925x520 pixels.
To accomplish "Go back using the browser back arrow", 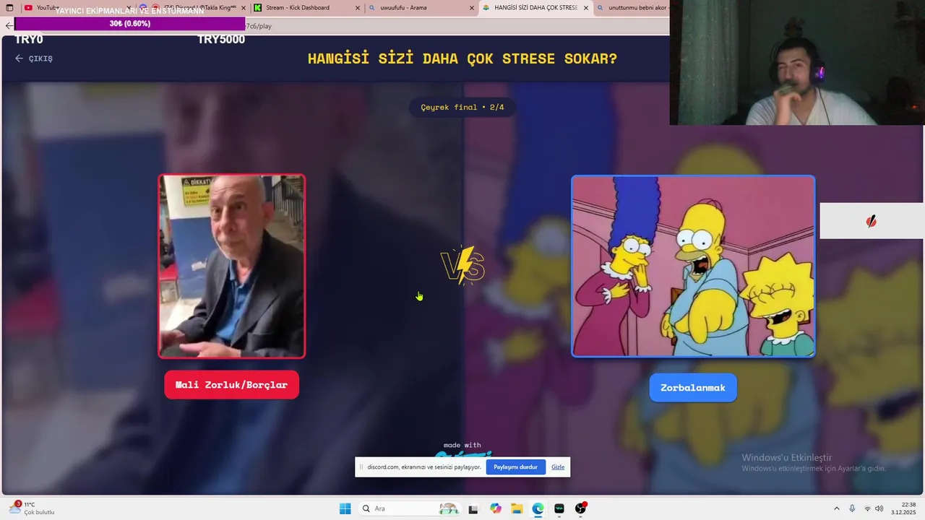I will point(9,26).
